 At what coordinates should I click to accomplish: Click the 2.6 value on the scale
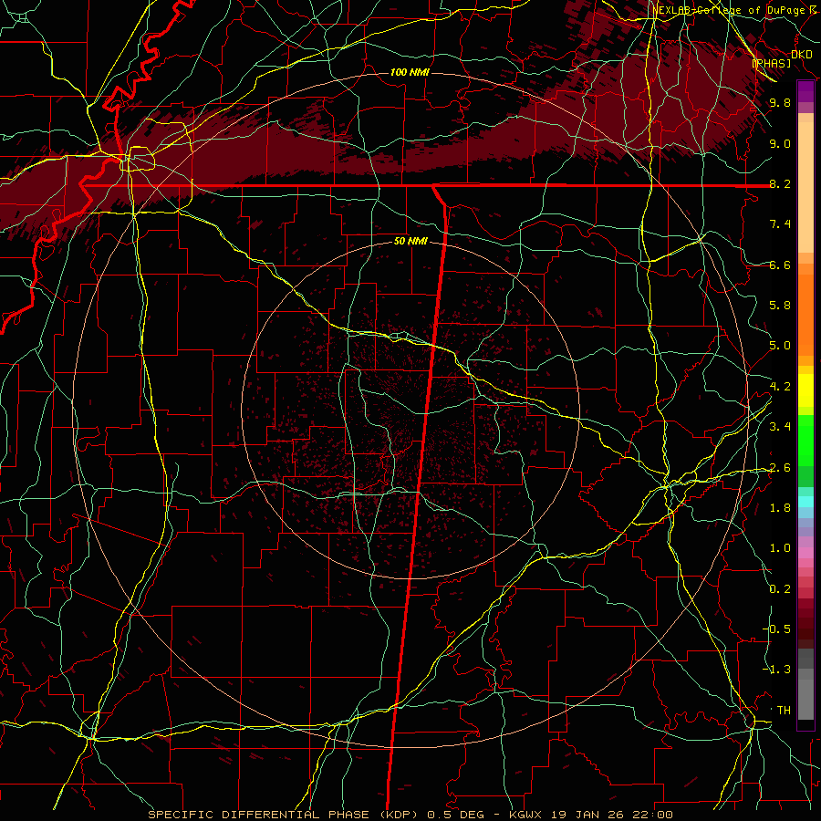pos(780,468)
